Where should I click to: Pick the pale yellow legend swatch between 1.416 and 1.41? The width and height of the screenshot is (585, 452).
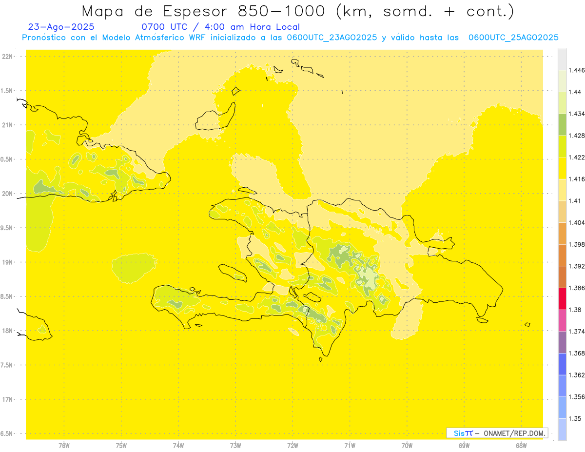pyautogui.click(x=562, y=190)
